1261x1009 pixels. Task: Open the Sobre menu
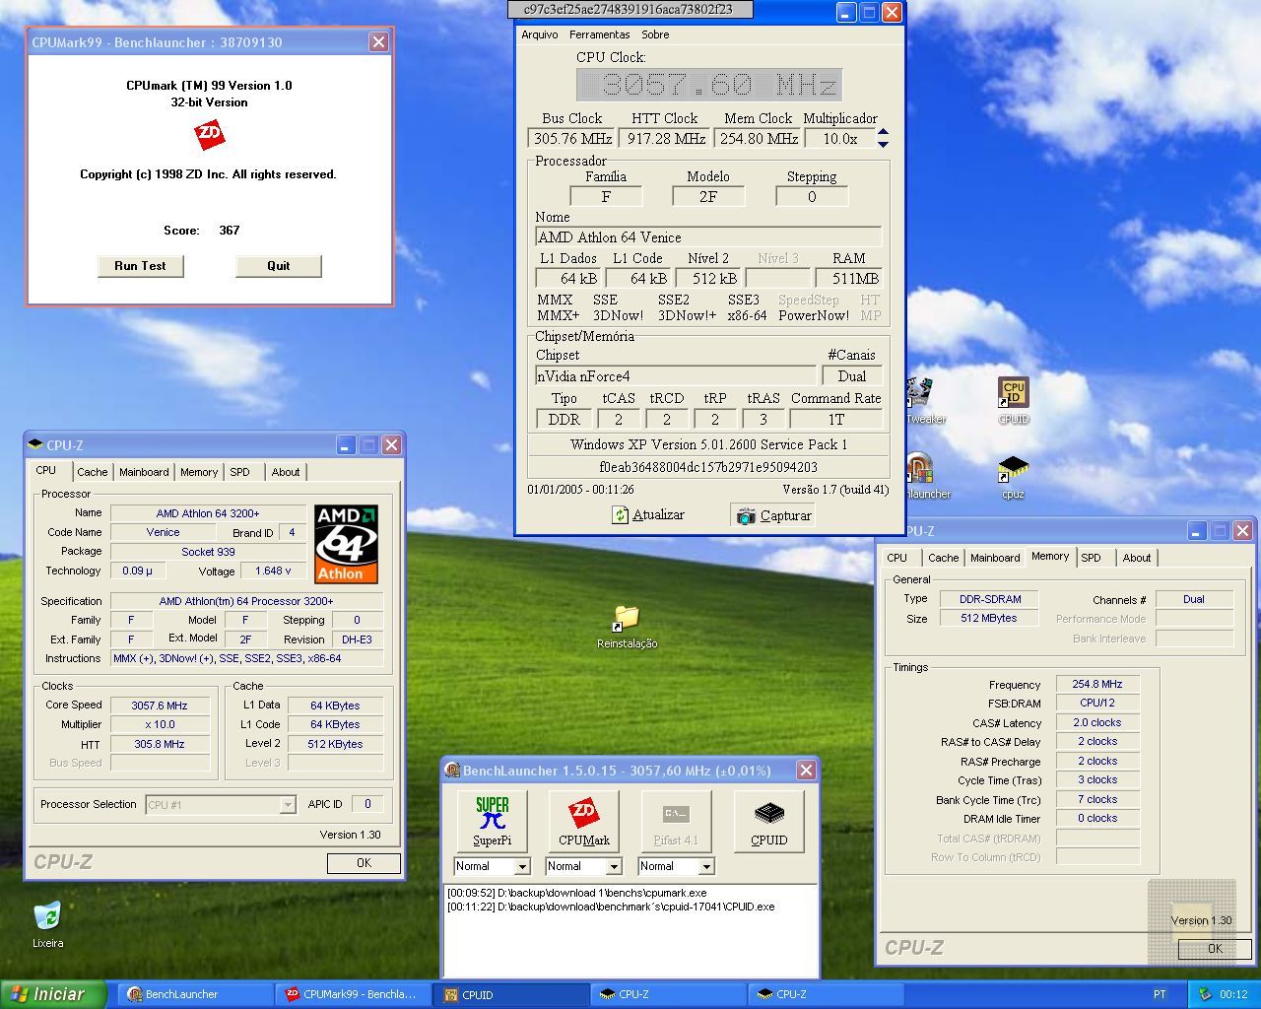[655, 34]
